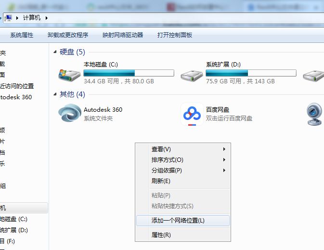Open the dropdown arrow after 计算机 in the address bar

(47, 18)
